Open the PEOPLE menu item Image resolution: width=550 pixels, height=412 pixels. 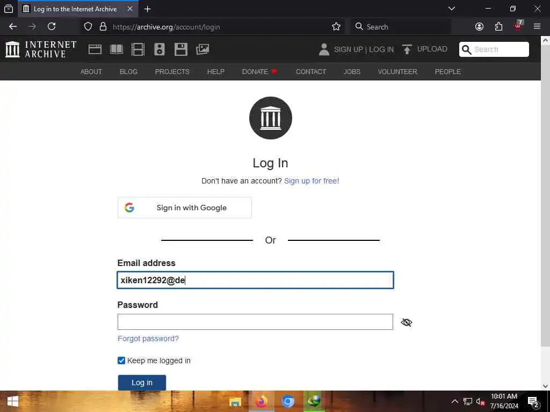pos(447,71)
